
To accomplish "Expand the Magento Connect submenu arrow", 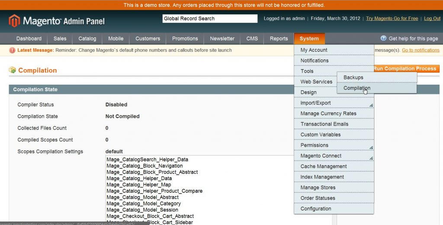I will point(371,158).
